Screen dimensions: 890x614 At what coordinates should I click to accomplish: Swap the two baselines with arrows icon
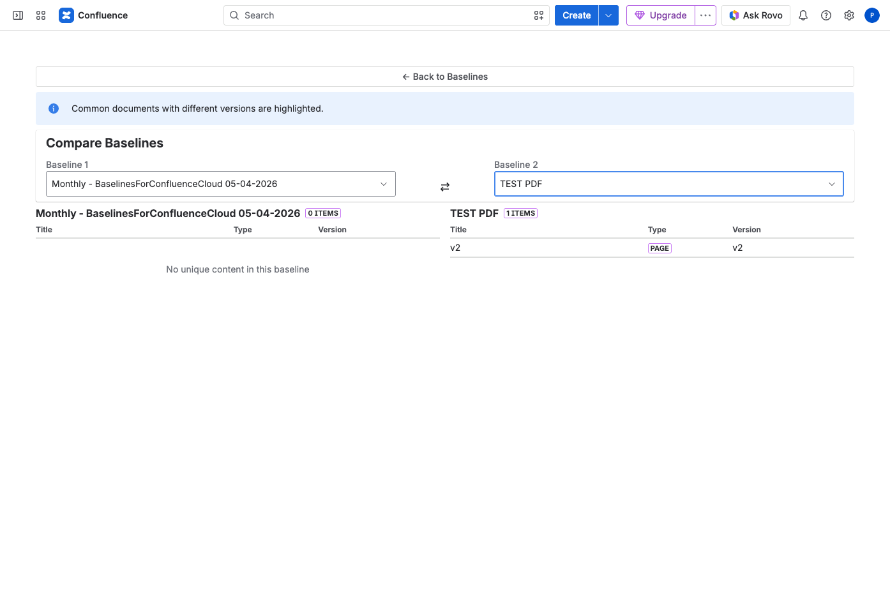coord(445,187)
